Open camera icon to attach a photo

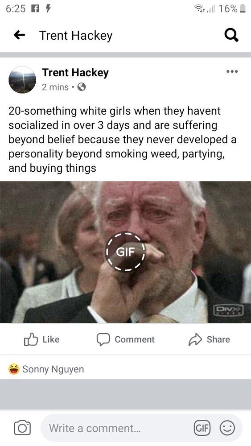point(22,428)
